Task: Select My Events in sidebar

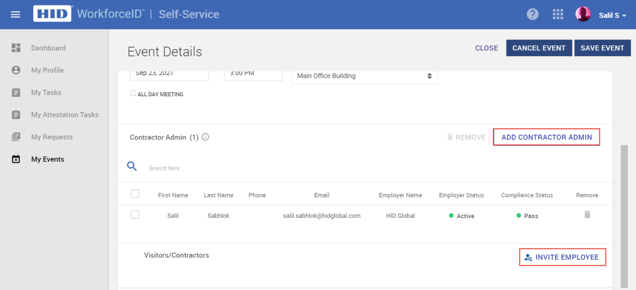Action: coord(48,159)
